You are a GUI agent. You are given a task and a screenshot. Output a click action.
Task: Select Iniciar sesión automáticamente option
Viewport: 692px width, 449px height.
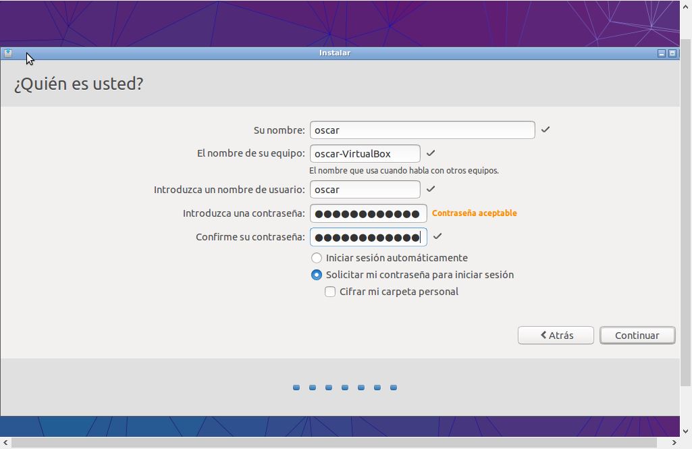[317, 258]
